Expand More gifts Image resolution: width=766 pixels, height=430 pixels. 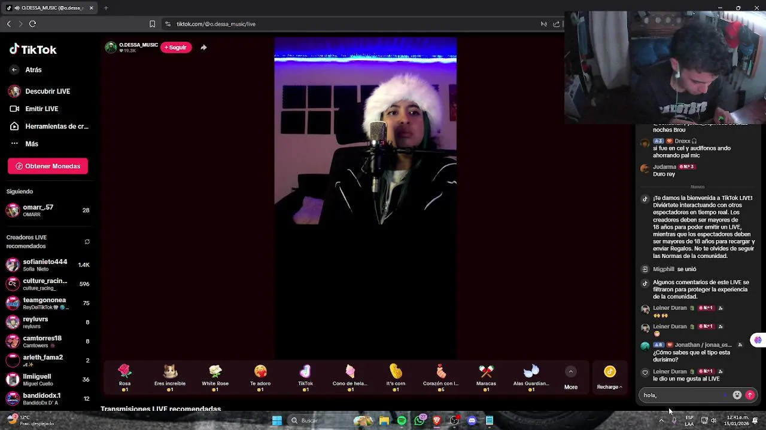pos(571,378)
